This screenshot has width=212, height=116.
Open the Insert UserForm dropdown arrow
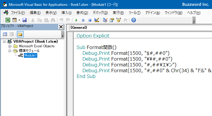[19, 20]
